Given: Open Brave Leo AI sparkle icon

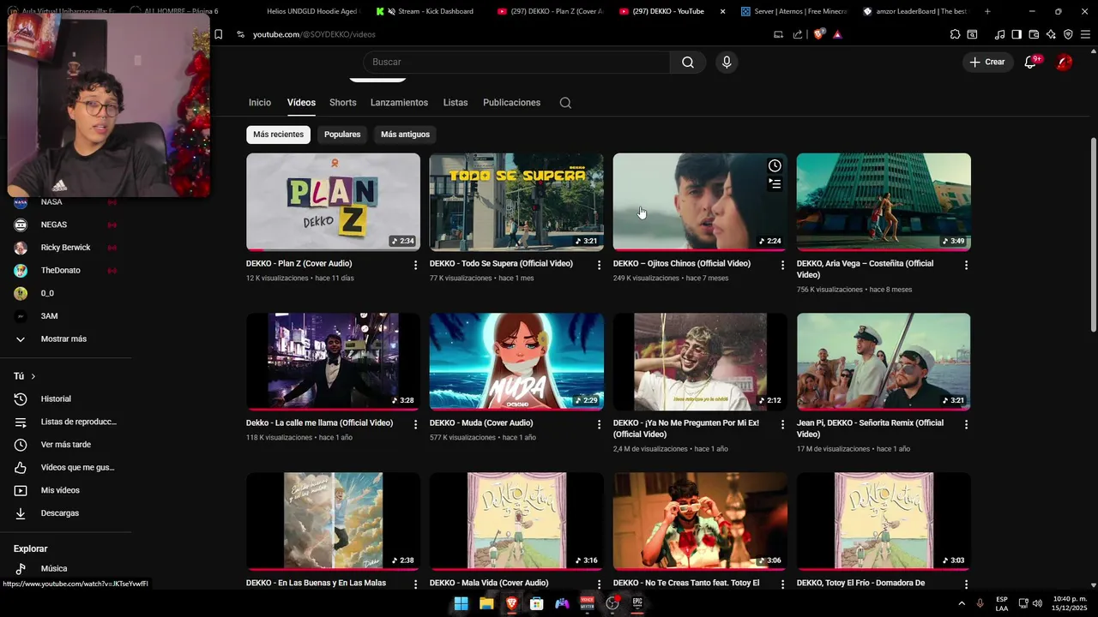Looking at the screenshot, I should point(1051,34).
